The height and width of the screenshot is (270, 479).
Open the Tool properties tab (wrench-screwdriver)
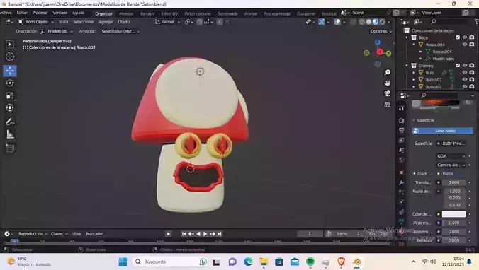pos(401,108)
